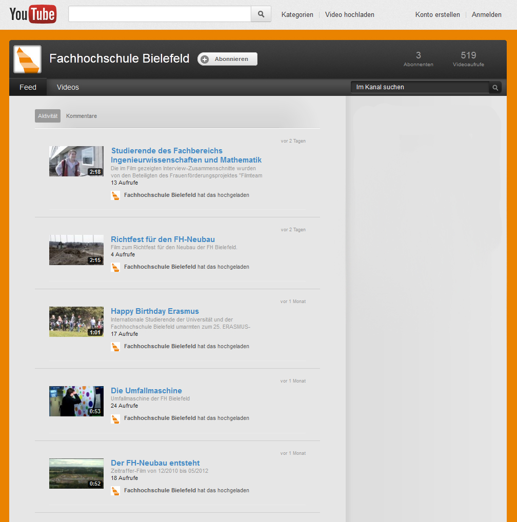Click the magnifier search button in header

coord(261,14)
